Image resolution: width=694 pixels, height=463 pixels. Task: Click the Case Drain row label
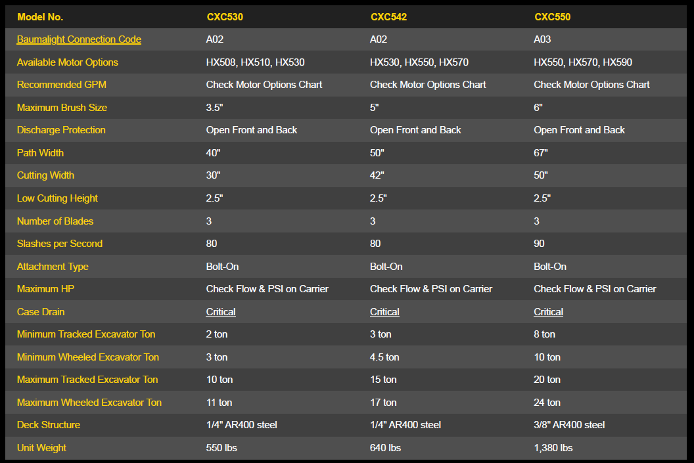coord(41,312)
